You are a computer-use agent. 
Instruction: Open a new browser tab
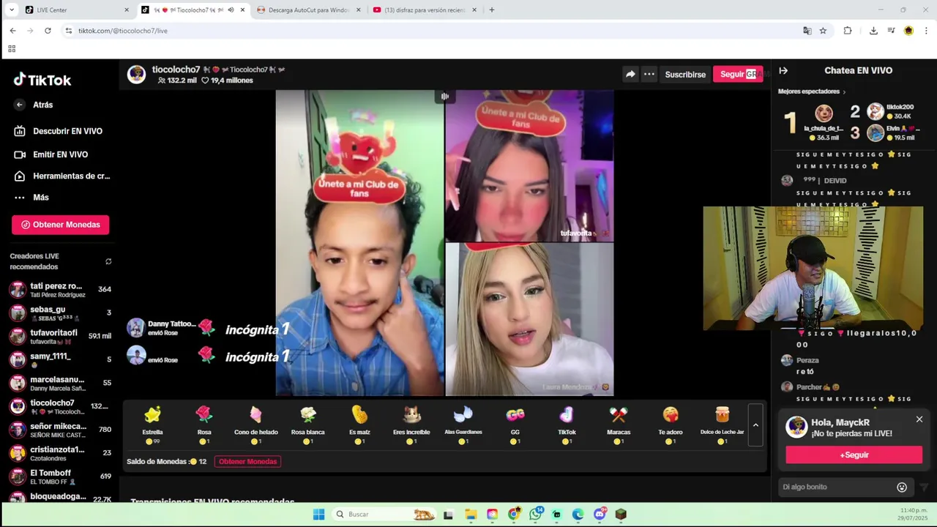(x=491, y=10)
